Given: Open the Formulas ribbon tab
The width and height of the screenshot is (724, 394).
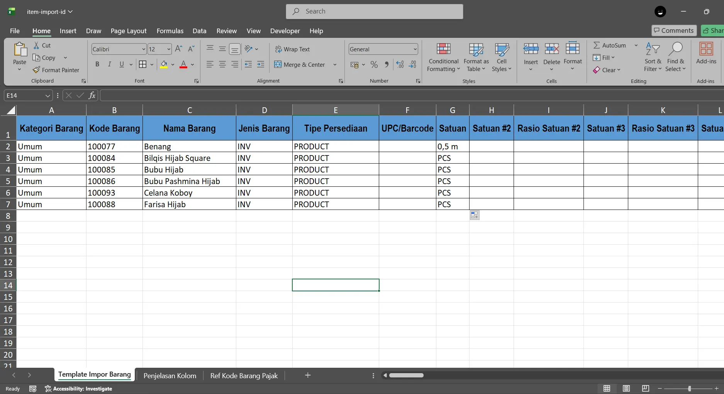Looking at the screenshot, I should [170, 31].
